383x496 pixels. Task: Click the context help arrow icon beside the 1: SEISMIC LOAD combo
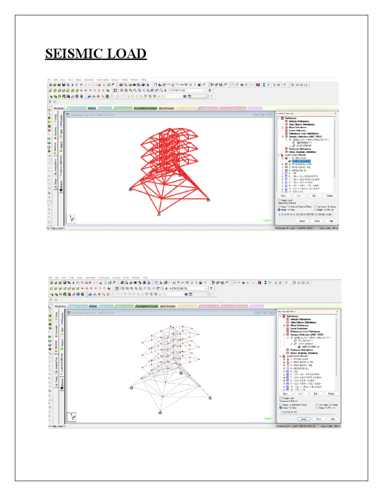point(209,90)
